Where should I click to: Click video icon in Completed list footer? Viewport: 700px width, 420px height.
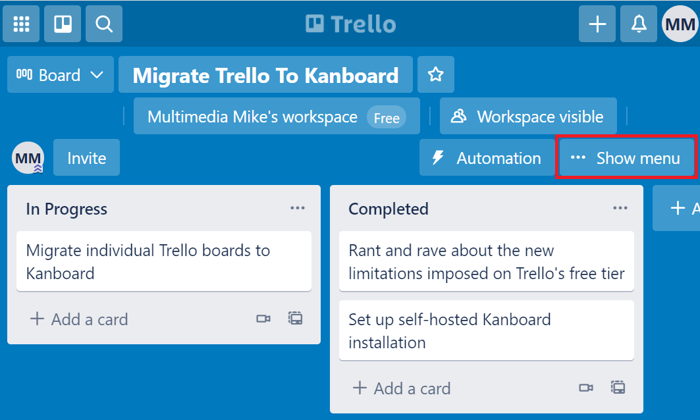(586, 388)
